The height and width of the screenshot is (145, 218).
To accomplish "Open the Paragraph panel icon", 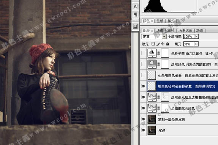I will pyautogui.click(x=135, y=14).
